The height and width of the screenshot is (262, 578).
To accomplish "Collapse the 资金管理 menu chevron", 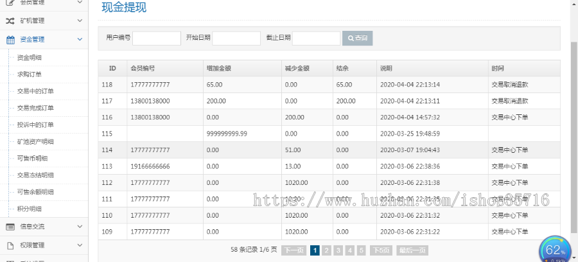I will click(80, 39).
